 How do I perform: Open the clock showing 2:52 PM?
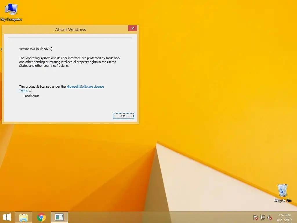coord(284,215)
